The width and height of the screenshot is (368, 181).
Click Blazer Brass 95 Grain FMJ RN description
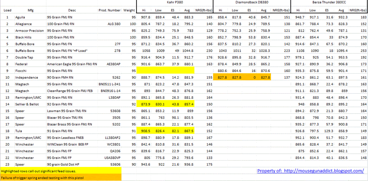point(69,124)
